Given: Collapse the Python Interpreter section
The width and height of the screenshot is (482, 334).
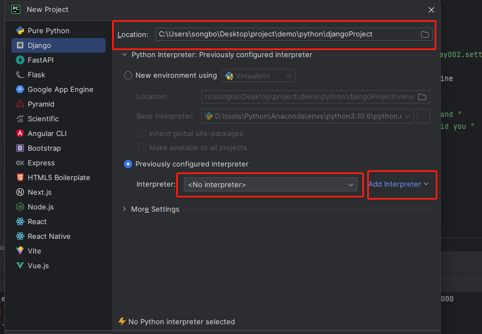Looking at the screenshot, I should (x=125, y=55).
